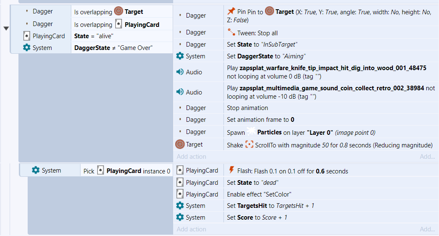Select the Set TargetsHit action row
This screenshot has width=439, height=236.
(306, 206)
